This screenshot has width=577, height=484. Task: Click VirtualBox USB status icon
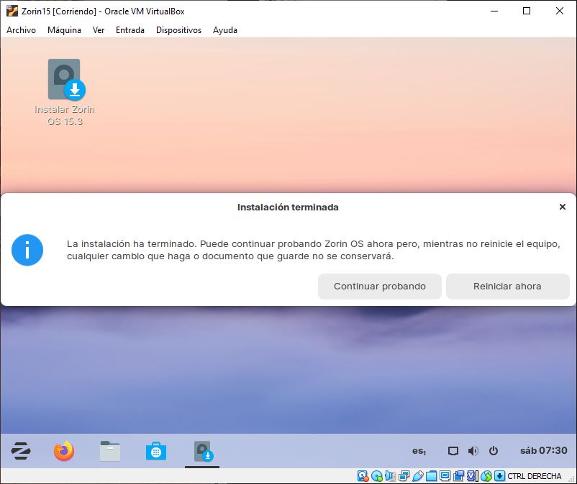418,476
